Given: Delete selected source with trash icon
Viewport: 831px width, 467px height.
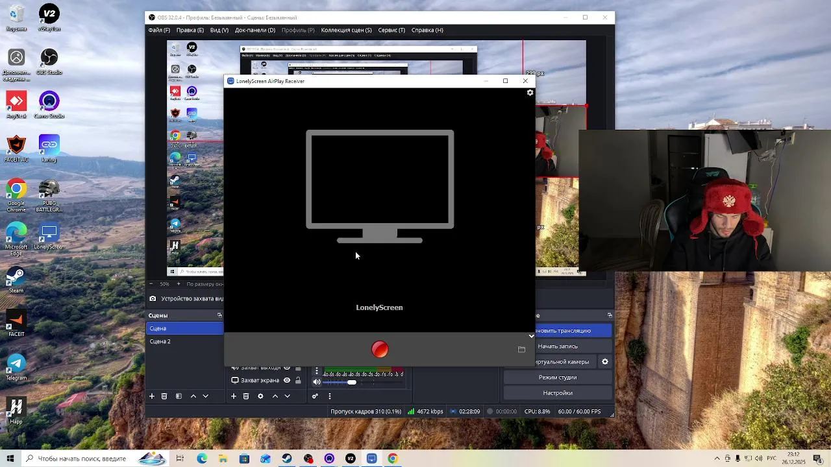Looking at the screenshot, I should tap(246, 396).
